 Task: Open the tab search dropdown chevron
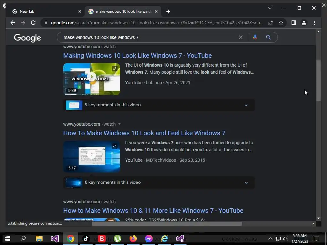tap(270, 8)
